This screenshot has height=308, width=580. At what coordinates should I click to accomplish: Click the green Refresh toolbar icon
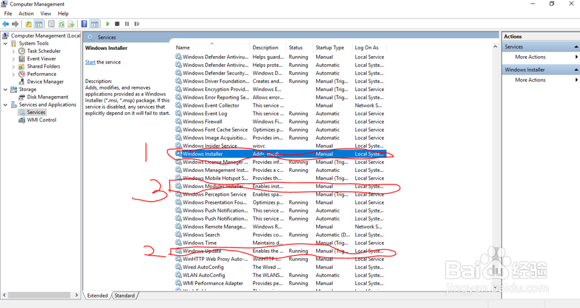(x=61, y=24)
